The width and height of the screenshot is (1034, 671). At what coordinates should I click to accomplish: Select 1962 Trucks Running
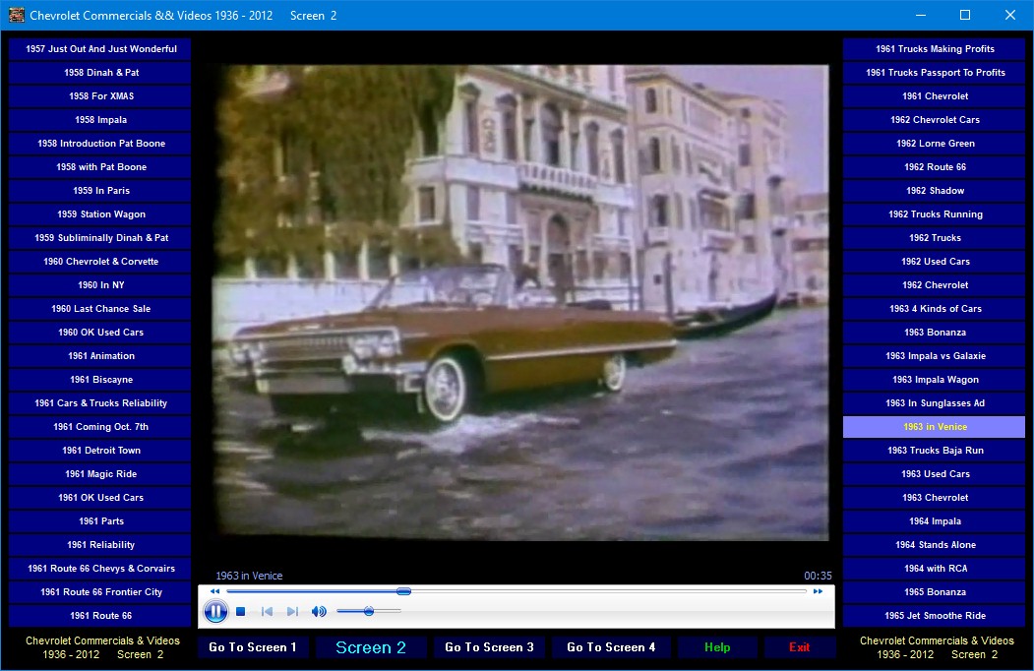point(935,214)
